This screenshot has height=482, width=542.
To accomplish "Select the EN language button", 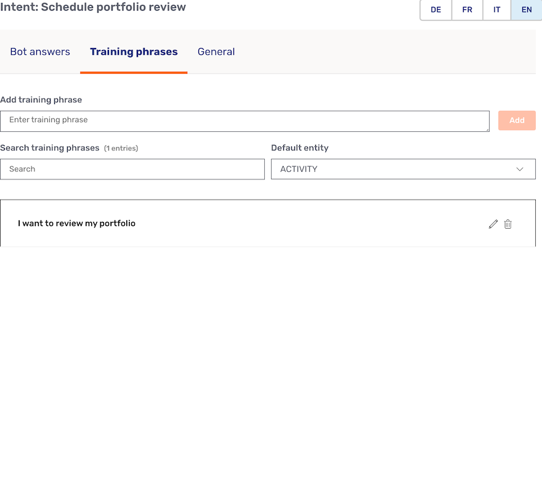I will (527, 10).
